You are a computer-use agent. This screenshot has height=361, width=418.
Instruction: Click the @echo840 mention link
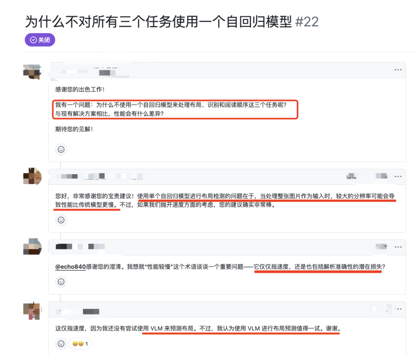coord(70,266)
